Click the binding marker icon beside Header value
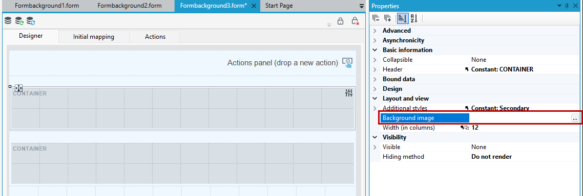Image resolution: width=583 pixels, height=196 pixels. (x=467, y=69)
